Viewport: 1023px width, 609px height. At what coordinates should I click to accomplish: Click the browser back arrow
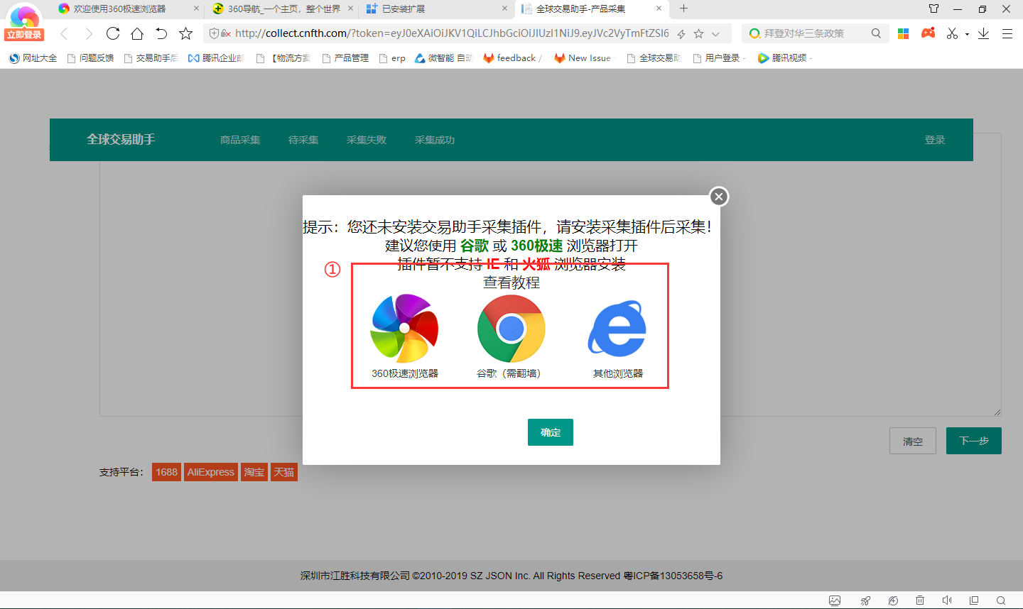(x=64, y=33)
